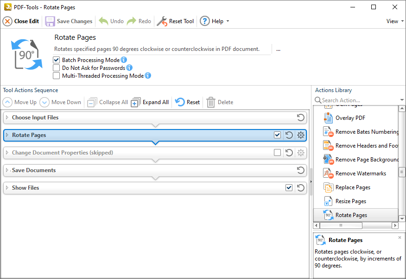This screenshot has height=279, width=406.
Task: Expand the Rotate Pages step
Action: tap(7, 135)
